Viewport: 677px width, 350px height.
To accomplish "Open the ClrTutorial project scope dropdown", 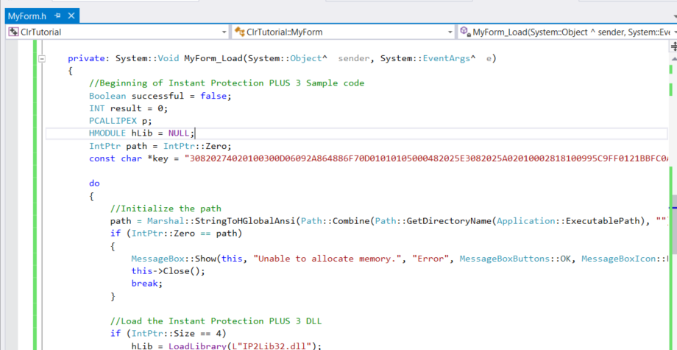I will 118,32.
